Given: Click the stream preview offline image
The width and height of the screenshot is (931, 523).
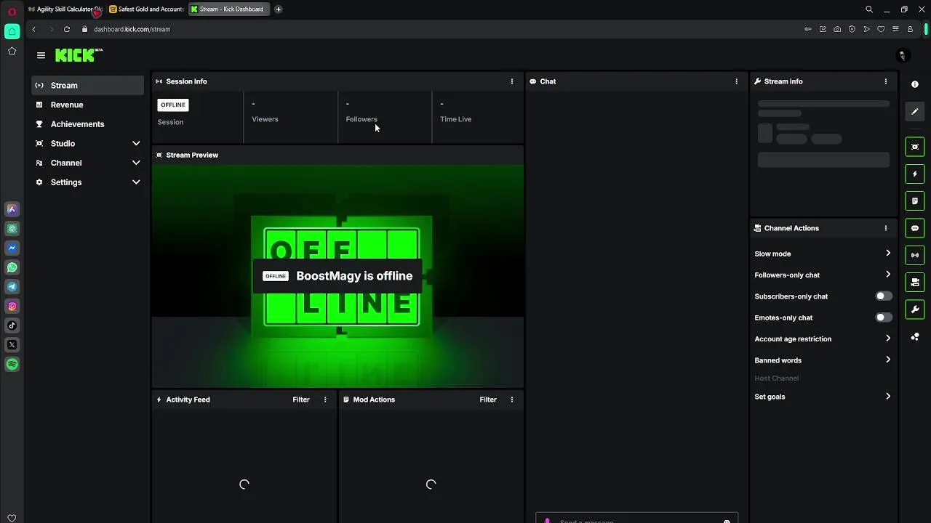Looking at the screenshot, I should [337, 276].
